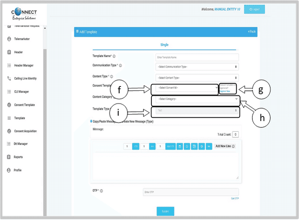Click the Template Name input field
The width and height of the screenshot is (299, 220).
point(197,57)
